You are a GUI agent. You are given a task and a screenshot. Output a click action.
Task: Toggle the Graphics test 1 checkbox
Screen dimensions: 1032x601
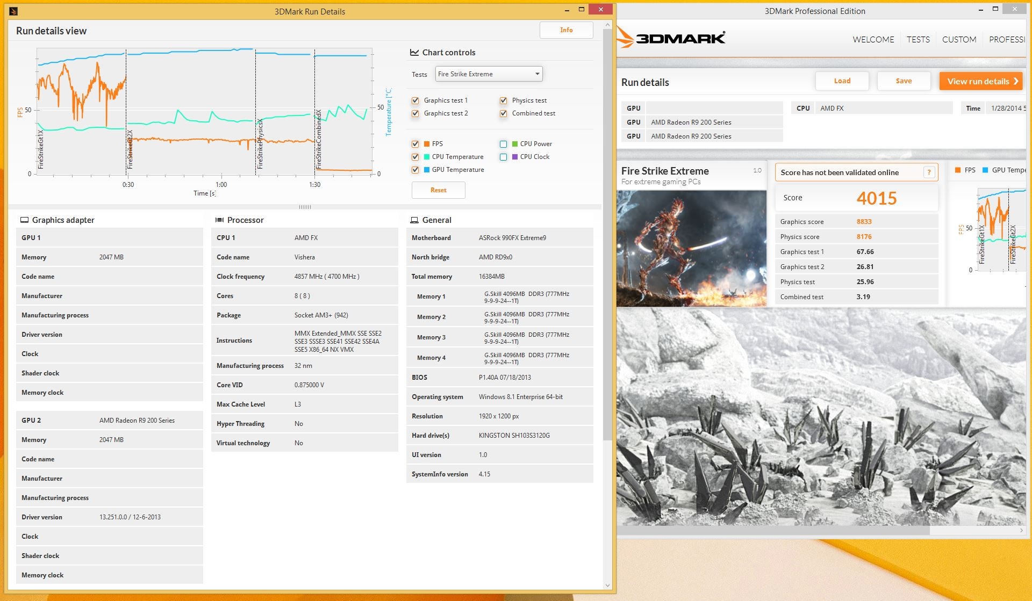[x=415, y=100]
